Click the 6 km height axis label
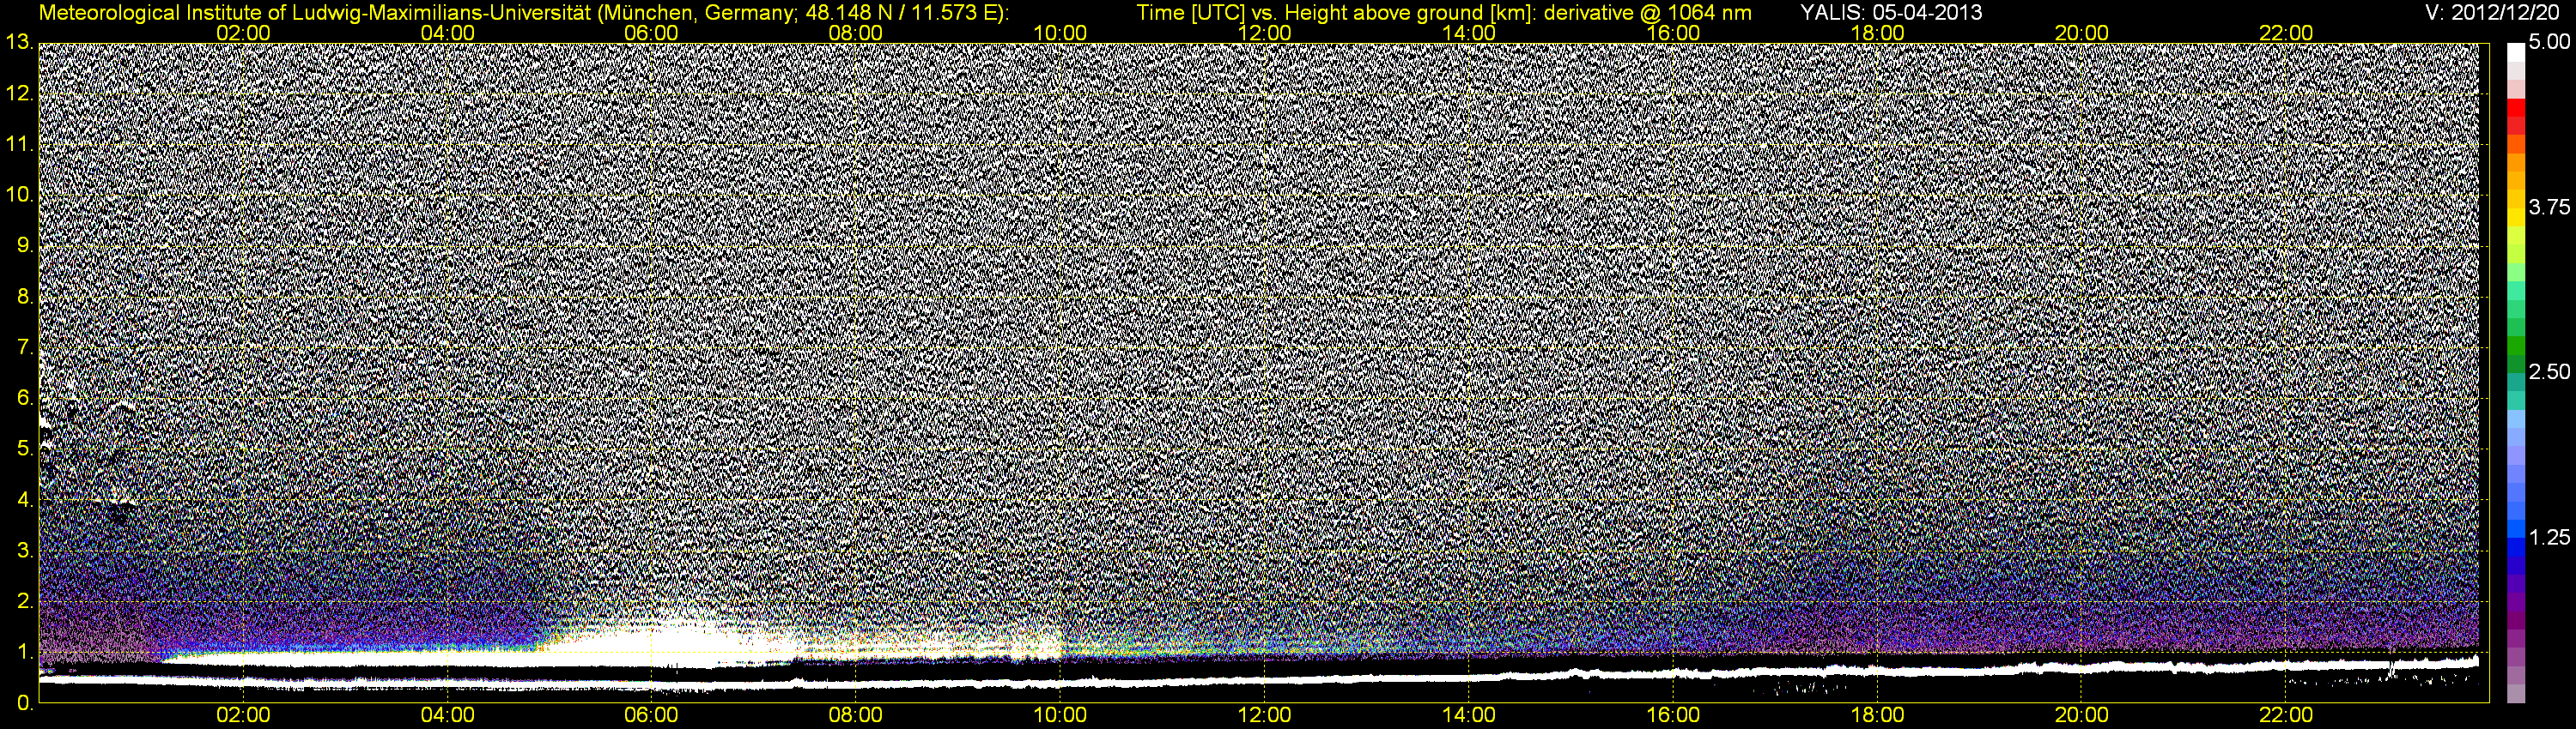Screen dimensions: 2576x729 [x=24, y=397]
